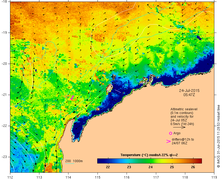Click the colorbar tick label 22
The width and height of the screenshot is (222, 179).
point(108,167)
